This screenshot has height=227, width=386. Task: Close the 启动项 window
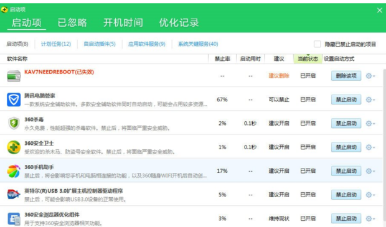click(379, 11)
